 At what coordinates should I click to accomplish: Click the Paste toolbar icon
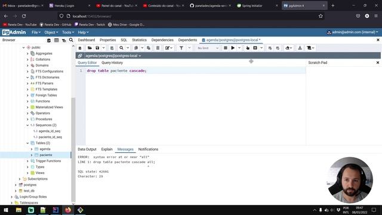coord(149,48)
